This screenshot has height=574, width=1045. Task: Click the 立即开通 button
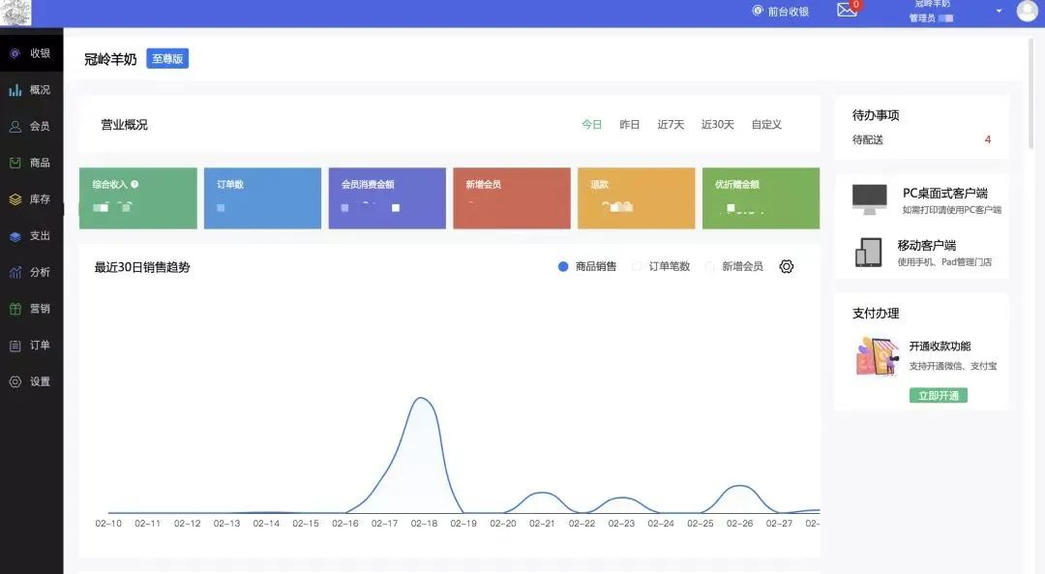[x=939, y=396]
